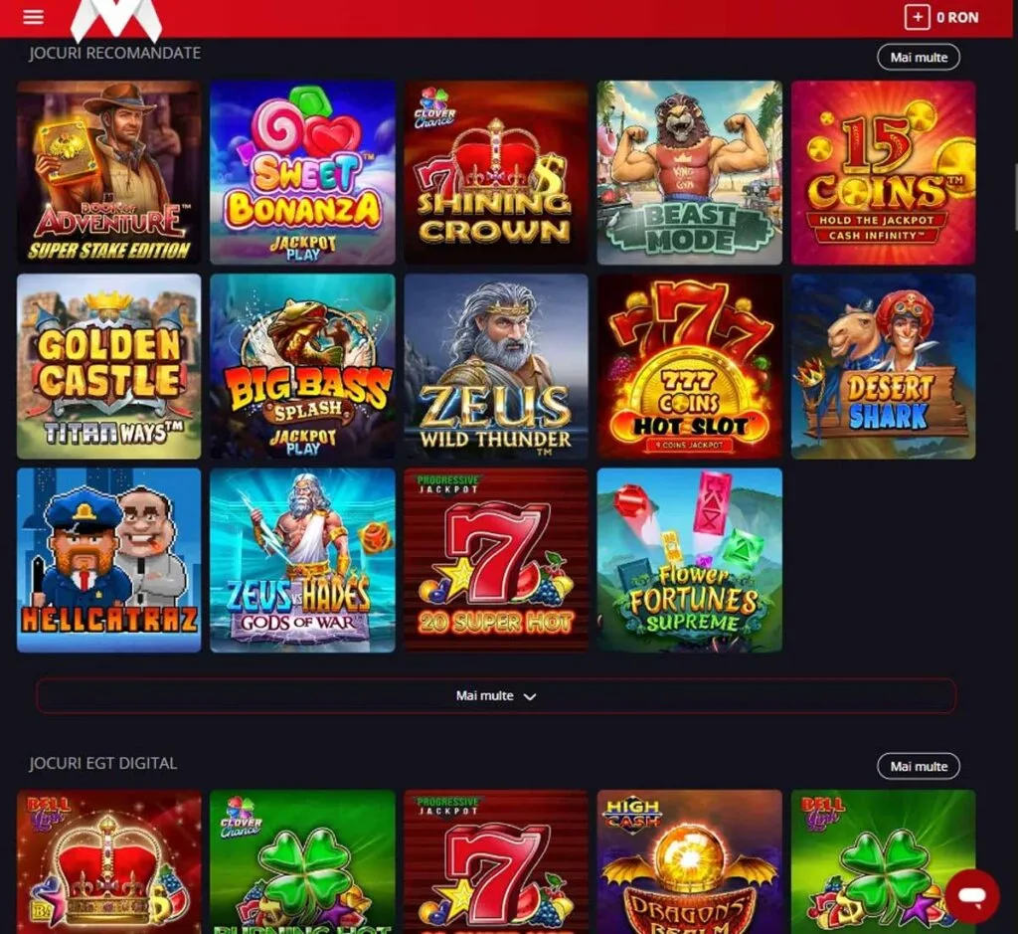Image resolution: width=1018 pixels, height=934 pixels.
Task: Open the Hellcatraz game tile
Action: tap(109, 560)
